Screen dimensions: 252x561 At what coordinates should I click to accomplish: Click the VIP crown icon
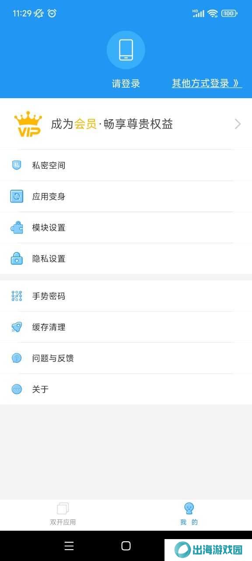click(28, 124)
